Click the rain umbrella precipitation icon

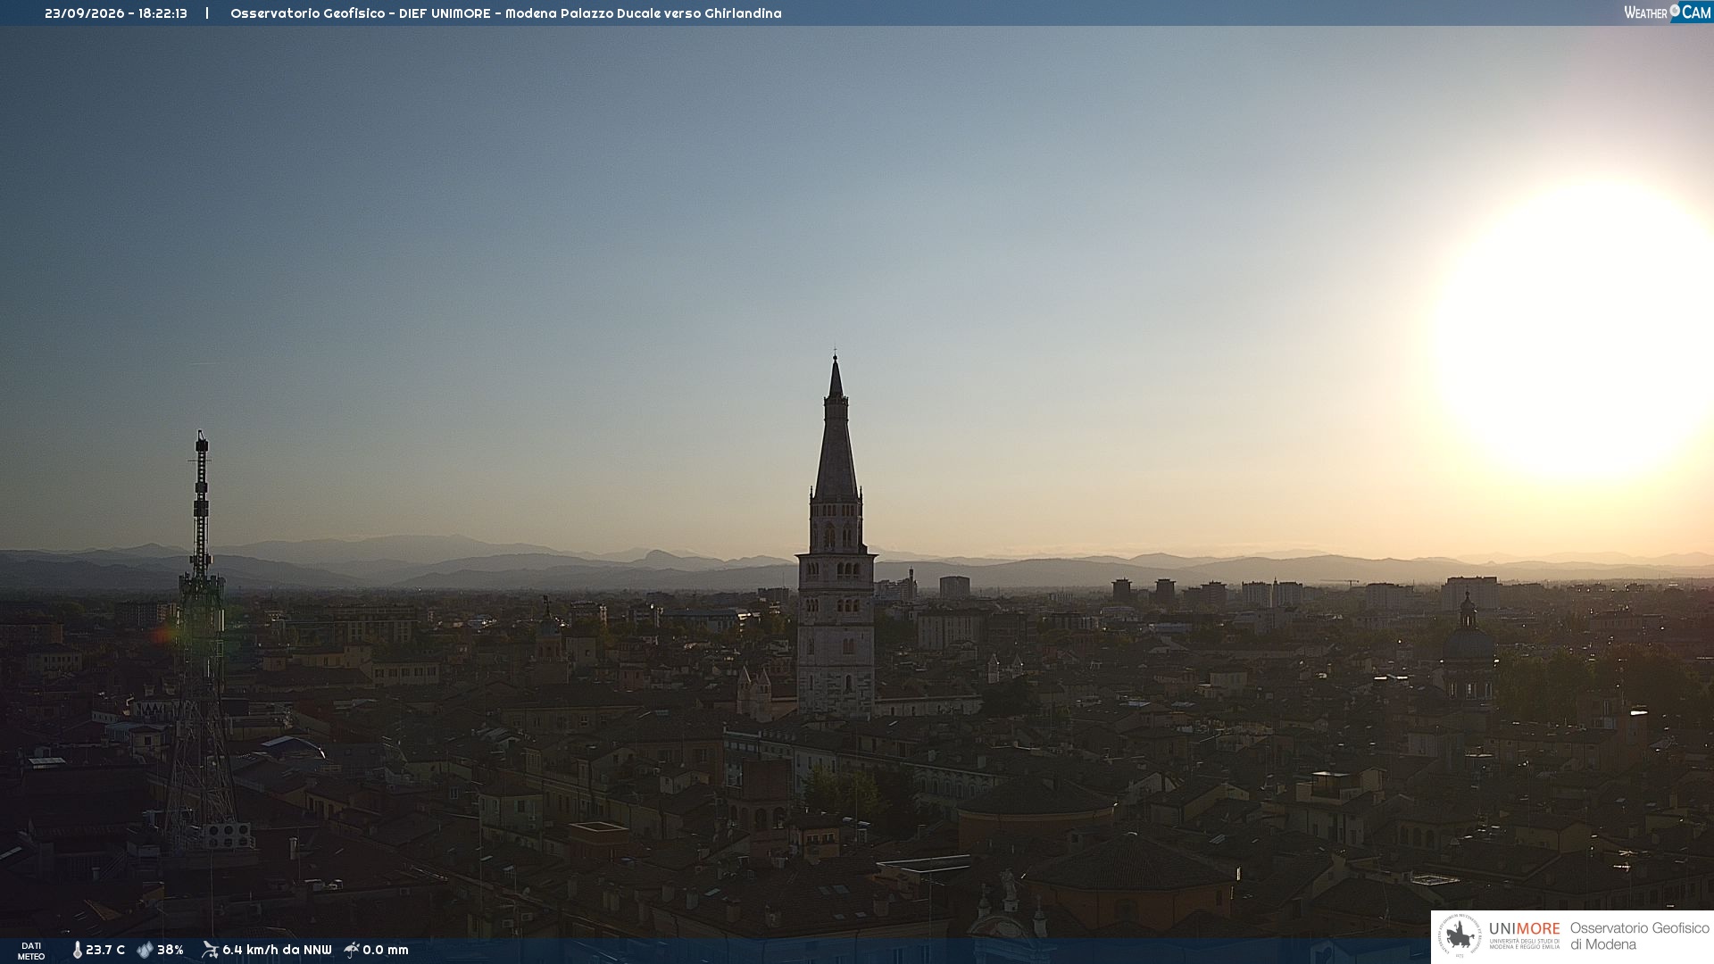pos(352,950)
